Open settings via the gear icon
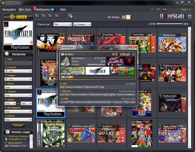195x152 pixels. [x=158, y=10]
